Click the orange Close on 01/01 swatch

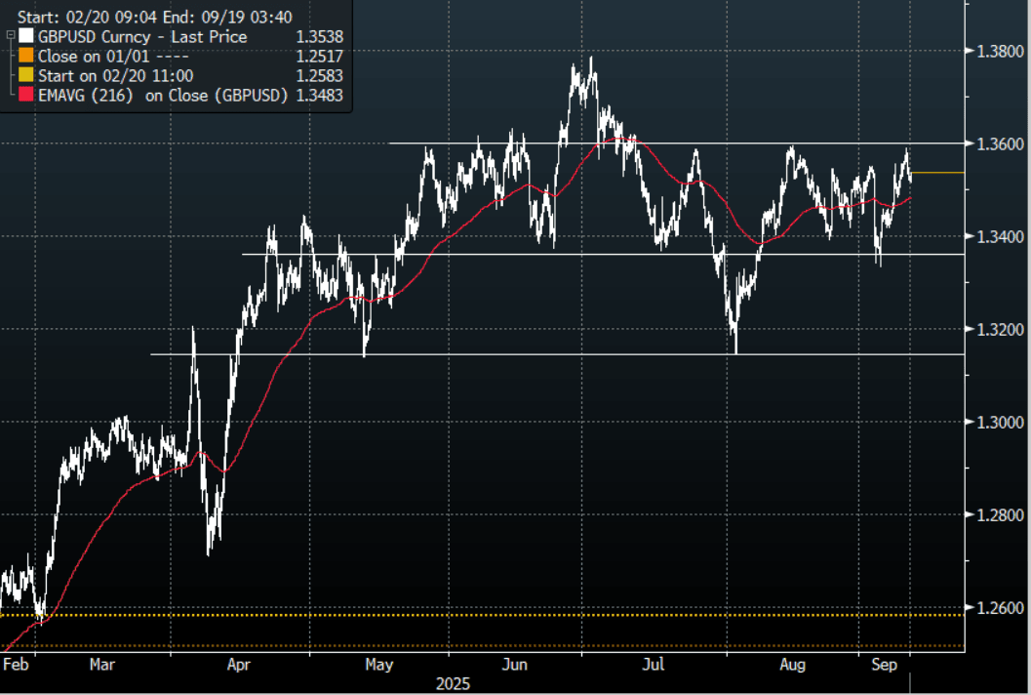(26, 56)
